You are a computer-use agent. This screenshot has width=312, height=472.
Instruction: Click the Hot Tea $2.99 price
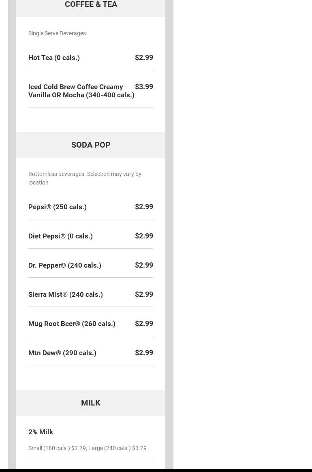(x=144, y=58)
